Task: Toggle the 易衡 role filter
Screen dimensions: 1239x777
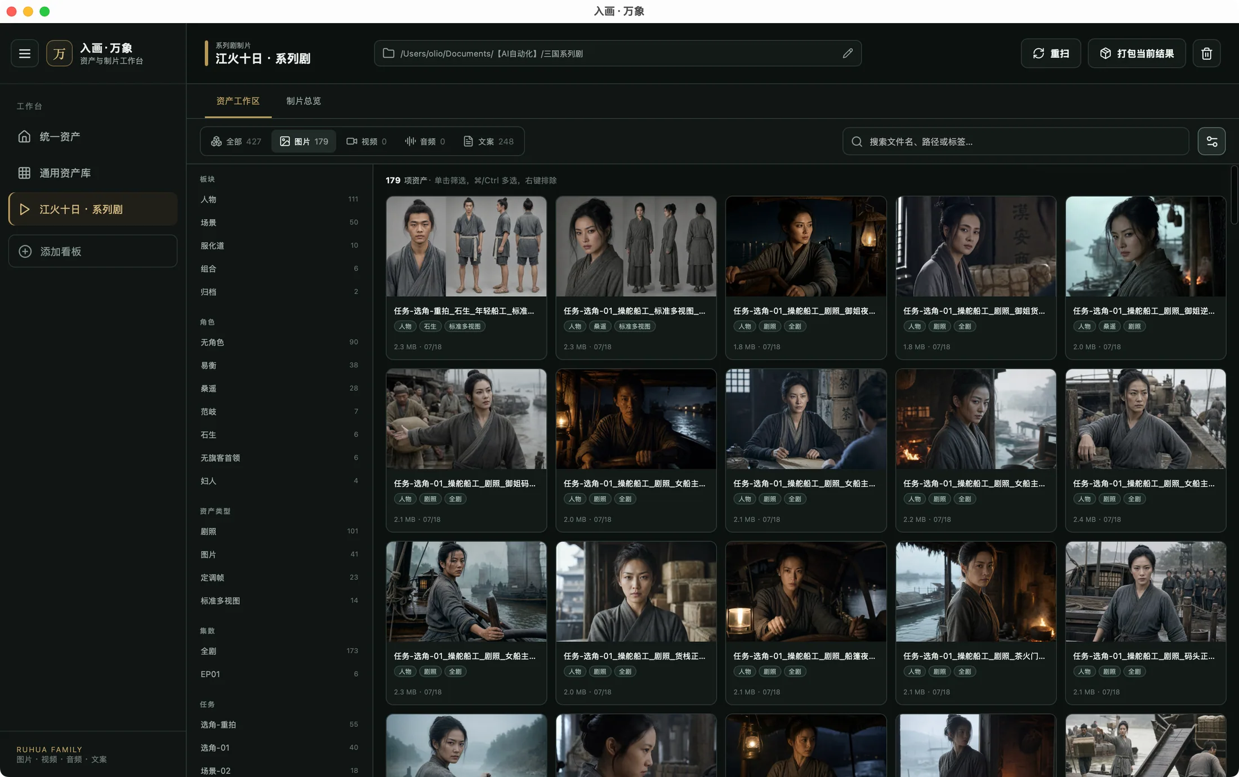Action: [x=279, y=365]
